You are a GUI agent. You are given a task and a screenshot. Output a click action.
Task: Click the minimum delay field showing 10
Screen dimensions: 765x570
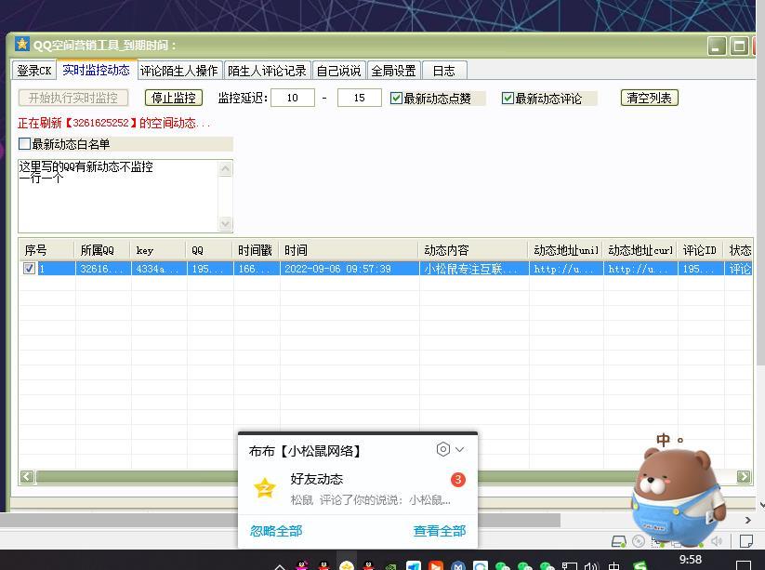pyautogui.click(x=293, y=98)
